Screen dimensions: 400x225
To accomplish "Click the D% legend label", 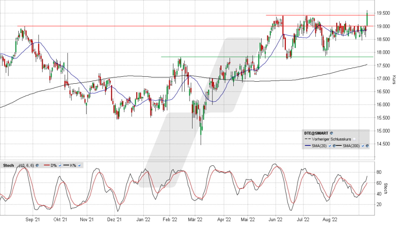I will point(54,165).
